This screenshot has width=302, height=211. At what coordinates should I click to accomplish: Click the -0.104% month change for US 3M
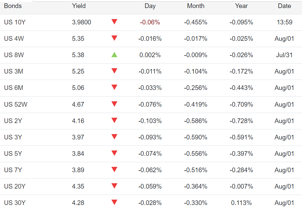(196, 71)
